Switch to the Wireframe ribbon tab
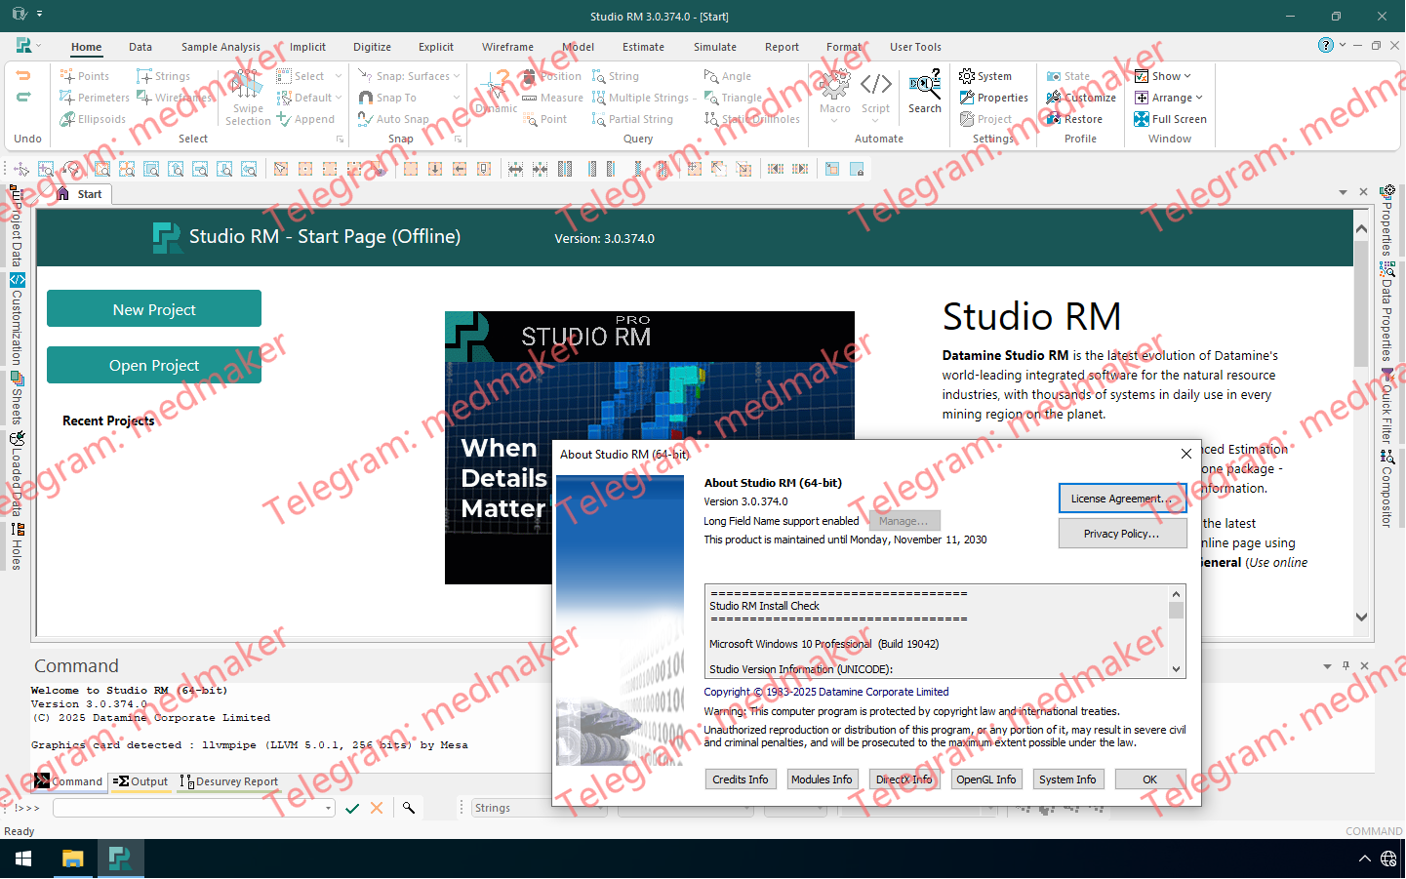 (x=507, y=46)
